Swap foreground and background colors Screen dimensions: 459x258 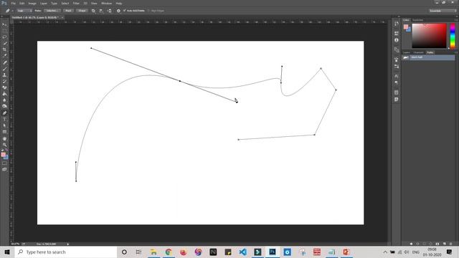(6, 150)
